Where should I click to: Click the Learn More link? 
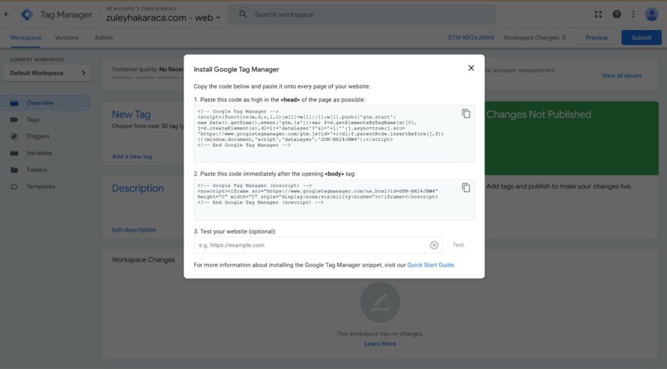pyautogui.click(x=380, y=344)
